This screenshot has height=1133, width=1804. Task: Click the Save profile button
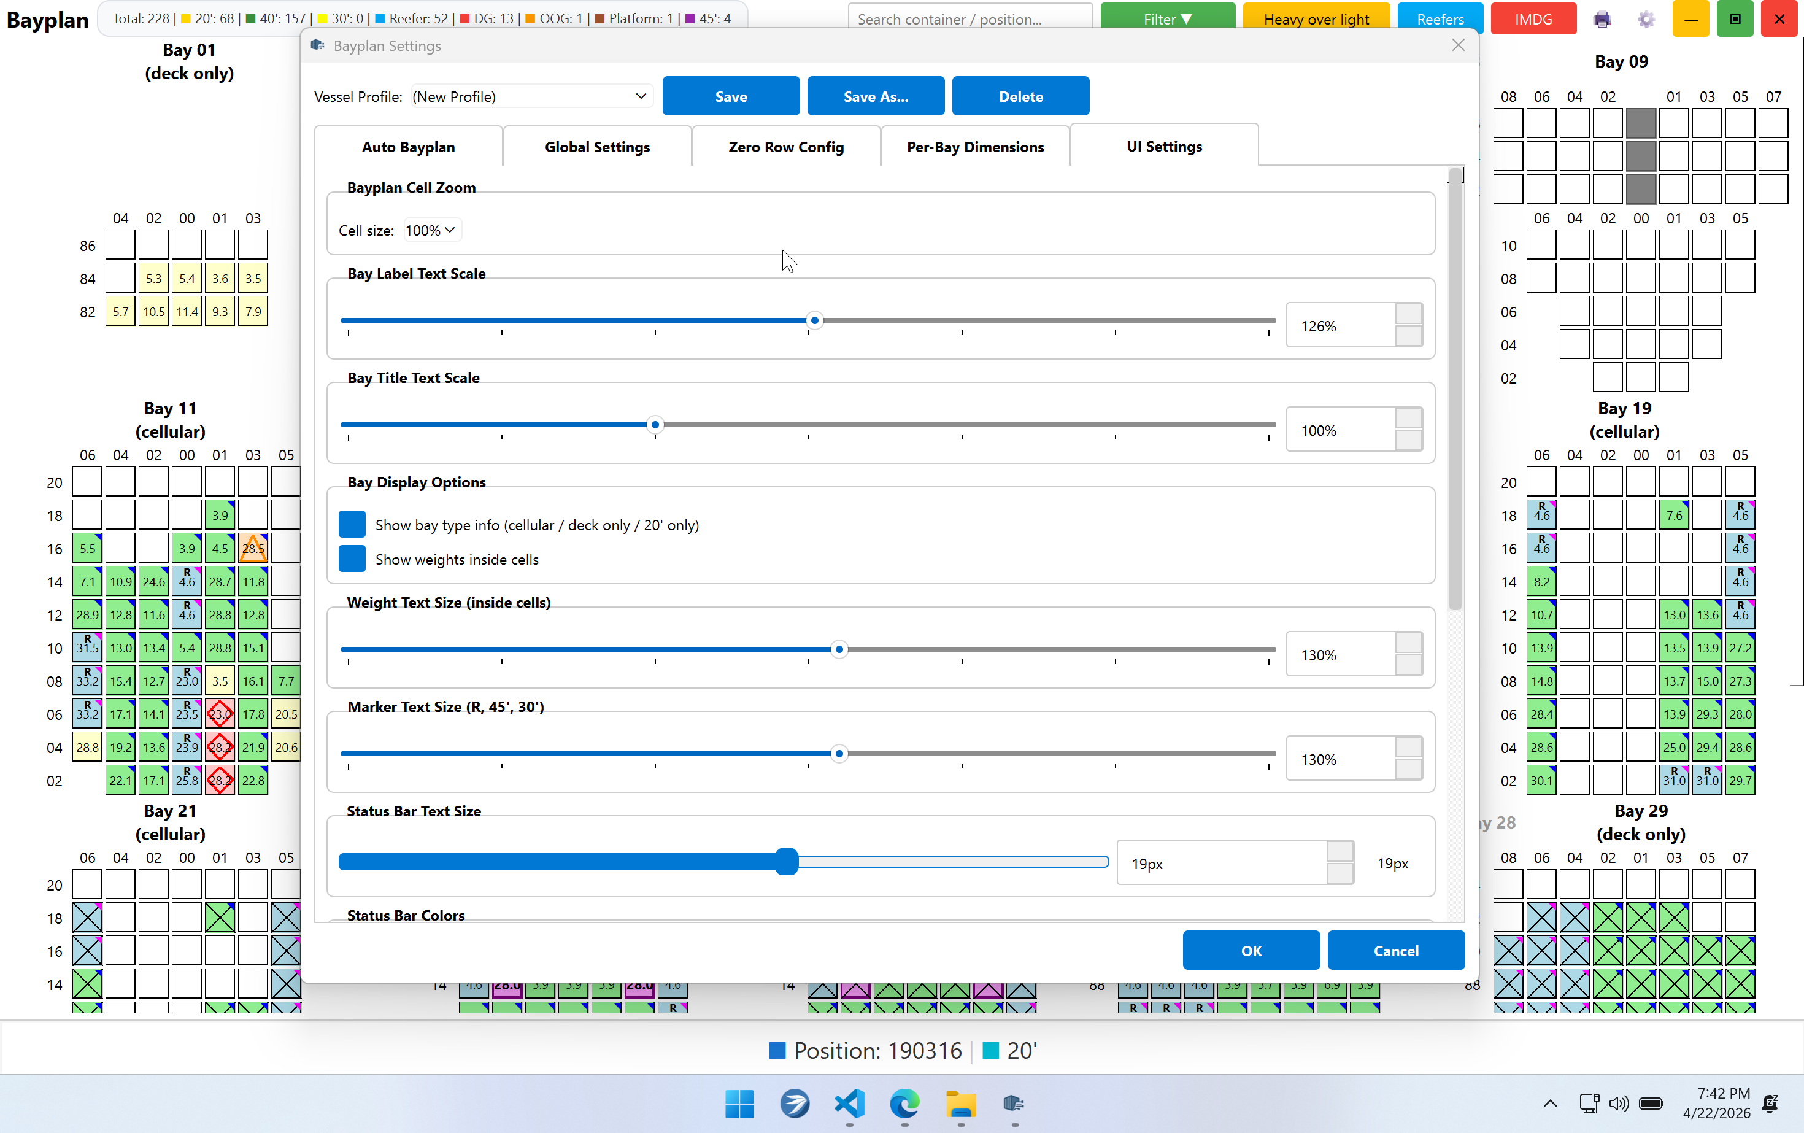click(730, 96)
